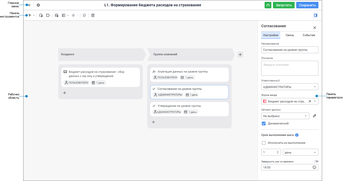This screenshot has width=343, height=181.
Task: Click plus to add step in Группа компаний
Action: 153,122
